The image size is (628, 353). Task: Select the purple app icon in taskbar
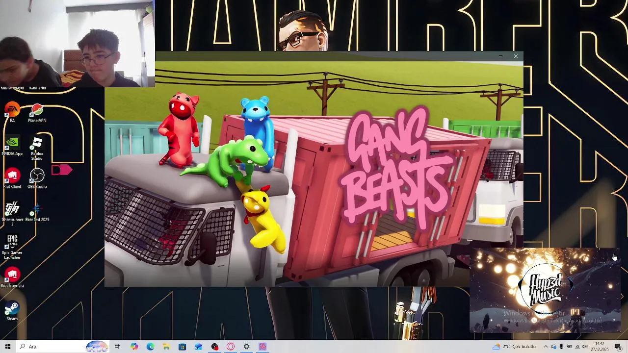pos(262,347)
